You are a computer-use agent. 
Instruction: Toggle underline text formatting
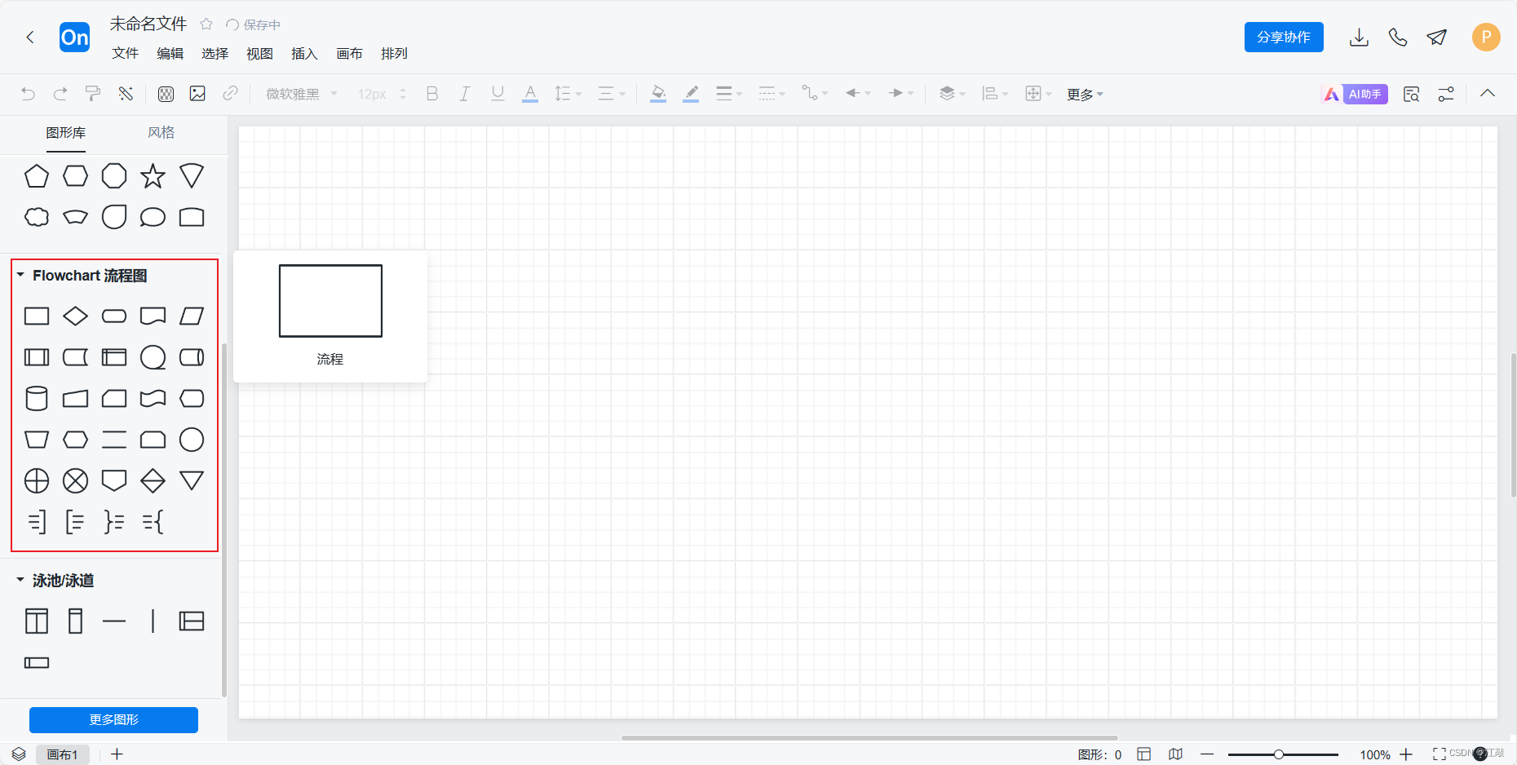[x=498, y=93]
